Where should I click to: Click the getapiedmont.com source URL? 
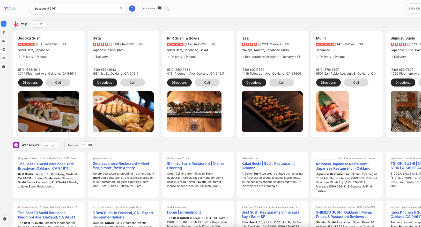[x=103, y=158]
